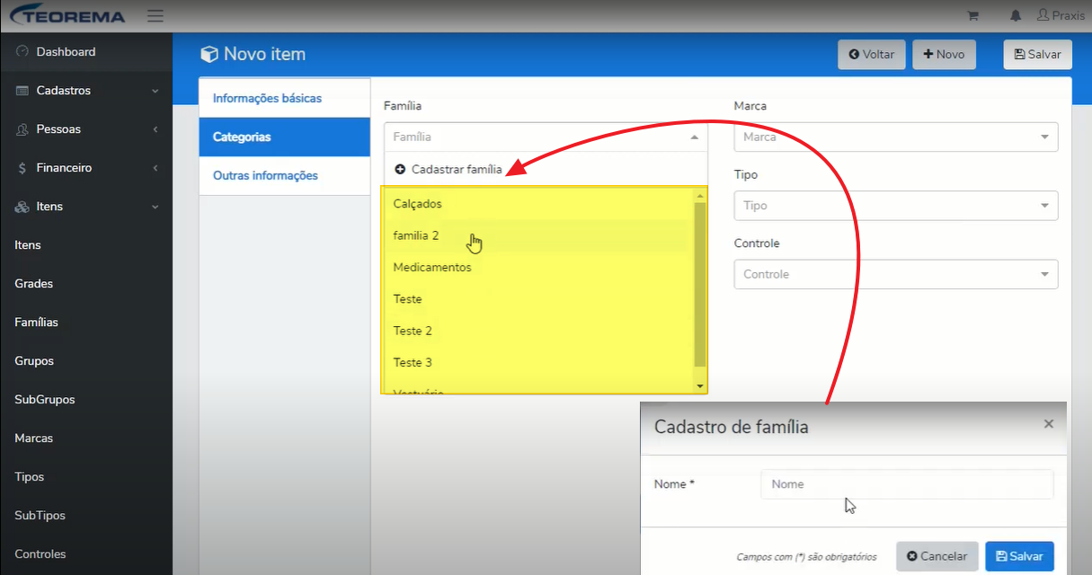Select Medicamentos from the família list
The height and width of the screenshot is (575, 1092).
point(432,267)
